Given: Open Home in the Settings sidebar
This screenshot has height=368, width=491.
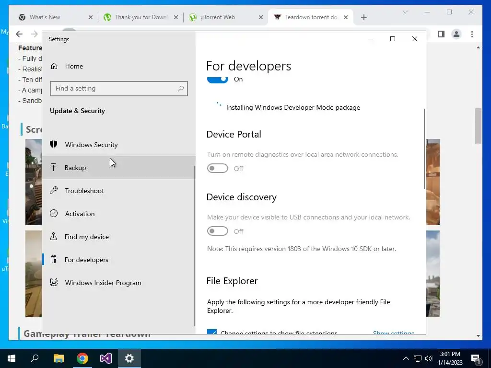Looking at the screenshot, I should (x=74, y=66).
